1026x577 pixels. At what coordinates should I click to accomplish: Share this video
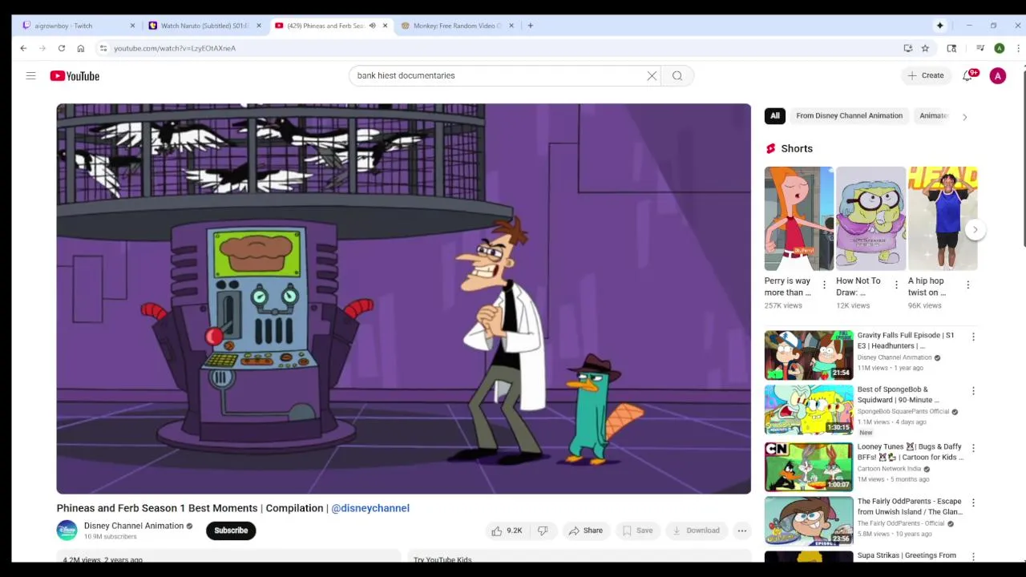585,531
